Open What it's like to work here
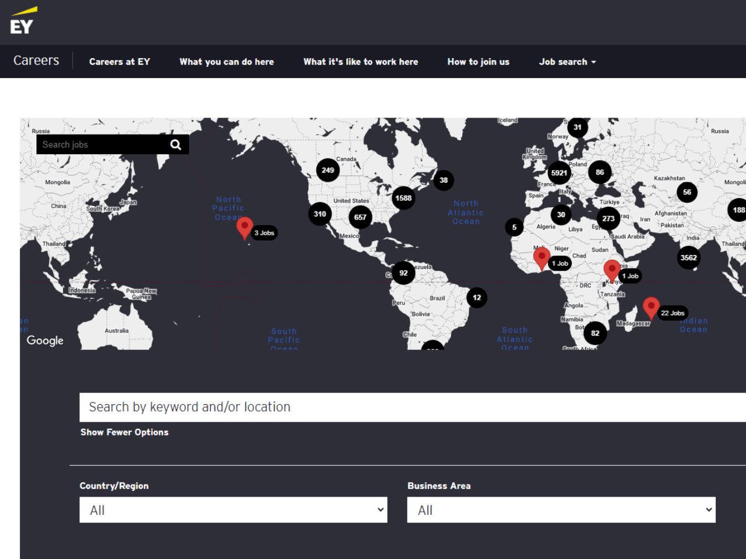Viewport: 746px width, 559px height. [361, 62]
